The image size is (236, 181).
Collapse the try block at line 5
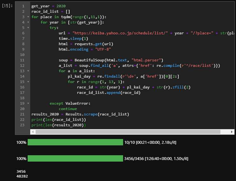click(x=28, y=28)
